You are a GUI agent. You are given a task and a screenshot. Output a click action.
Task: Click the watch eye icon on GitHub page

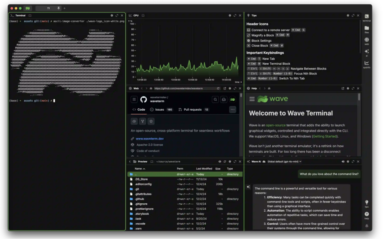134,121
